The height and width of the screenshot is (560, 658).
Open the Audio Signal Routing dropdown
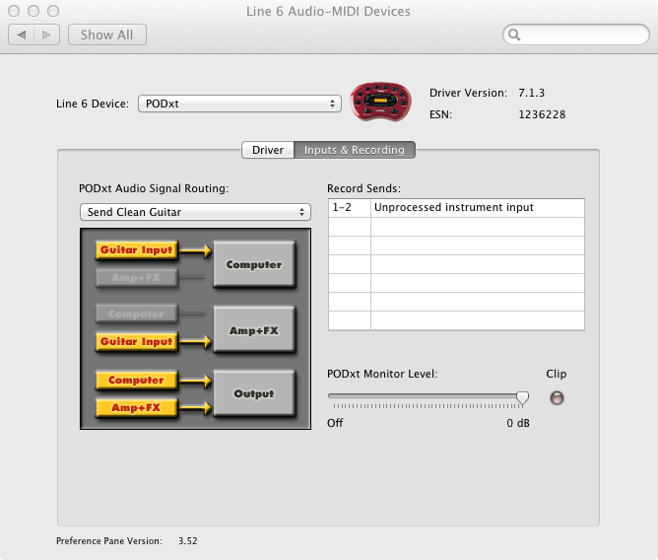click(195, 212)
